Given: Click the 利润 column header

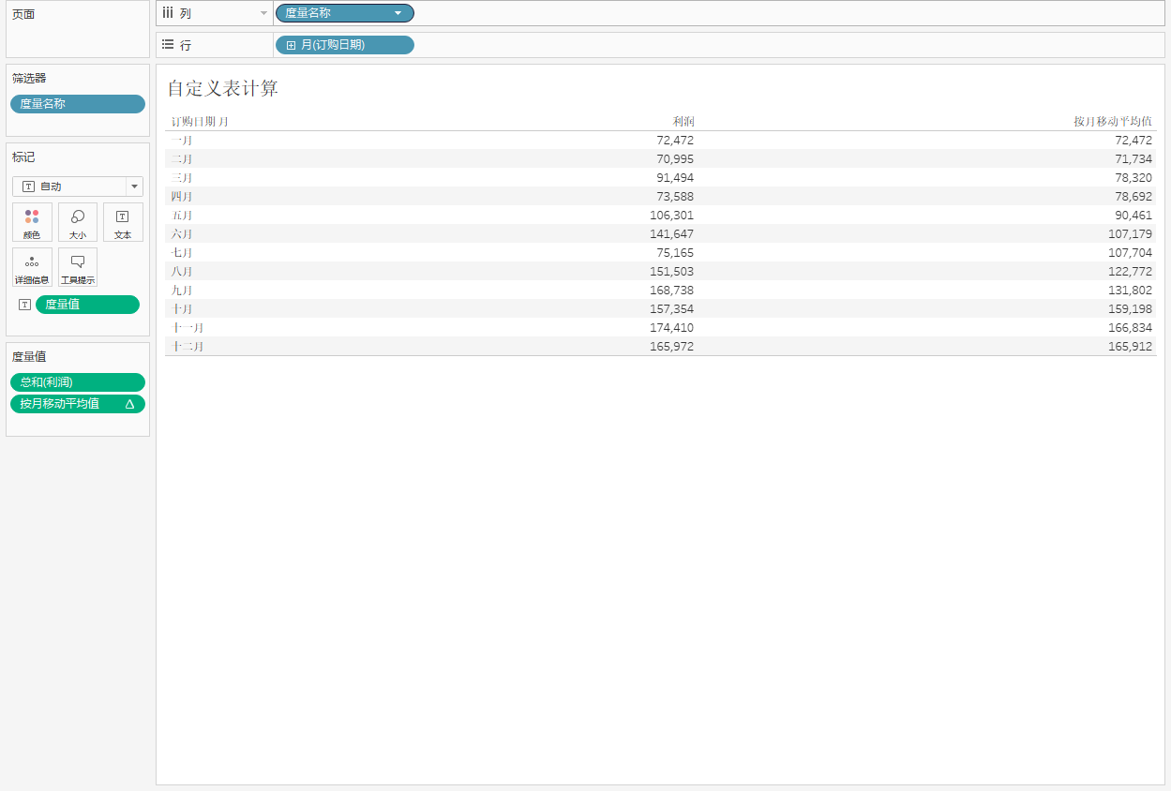Looking at the screenshot, I should (x=683, y=122).
